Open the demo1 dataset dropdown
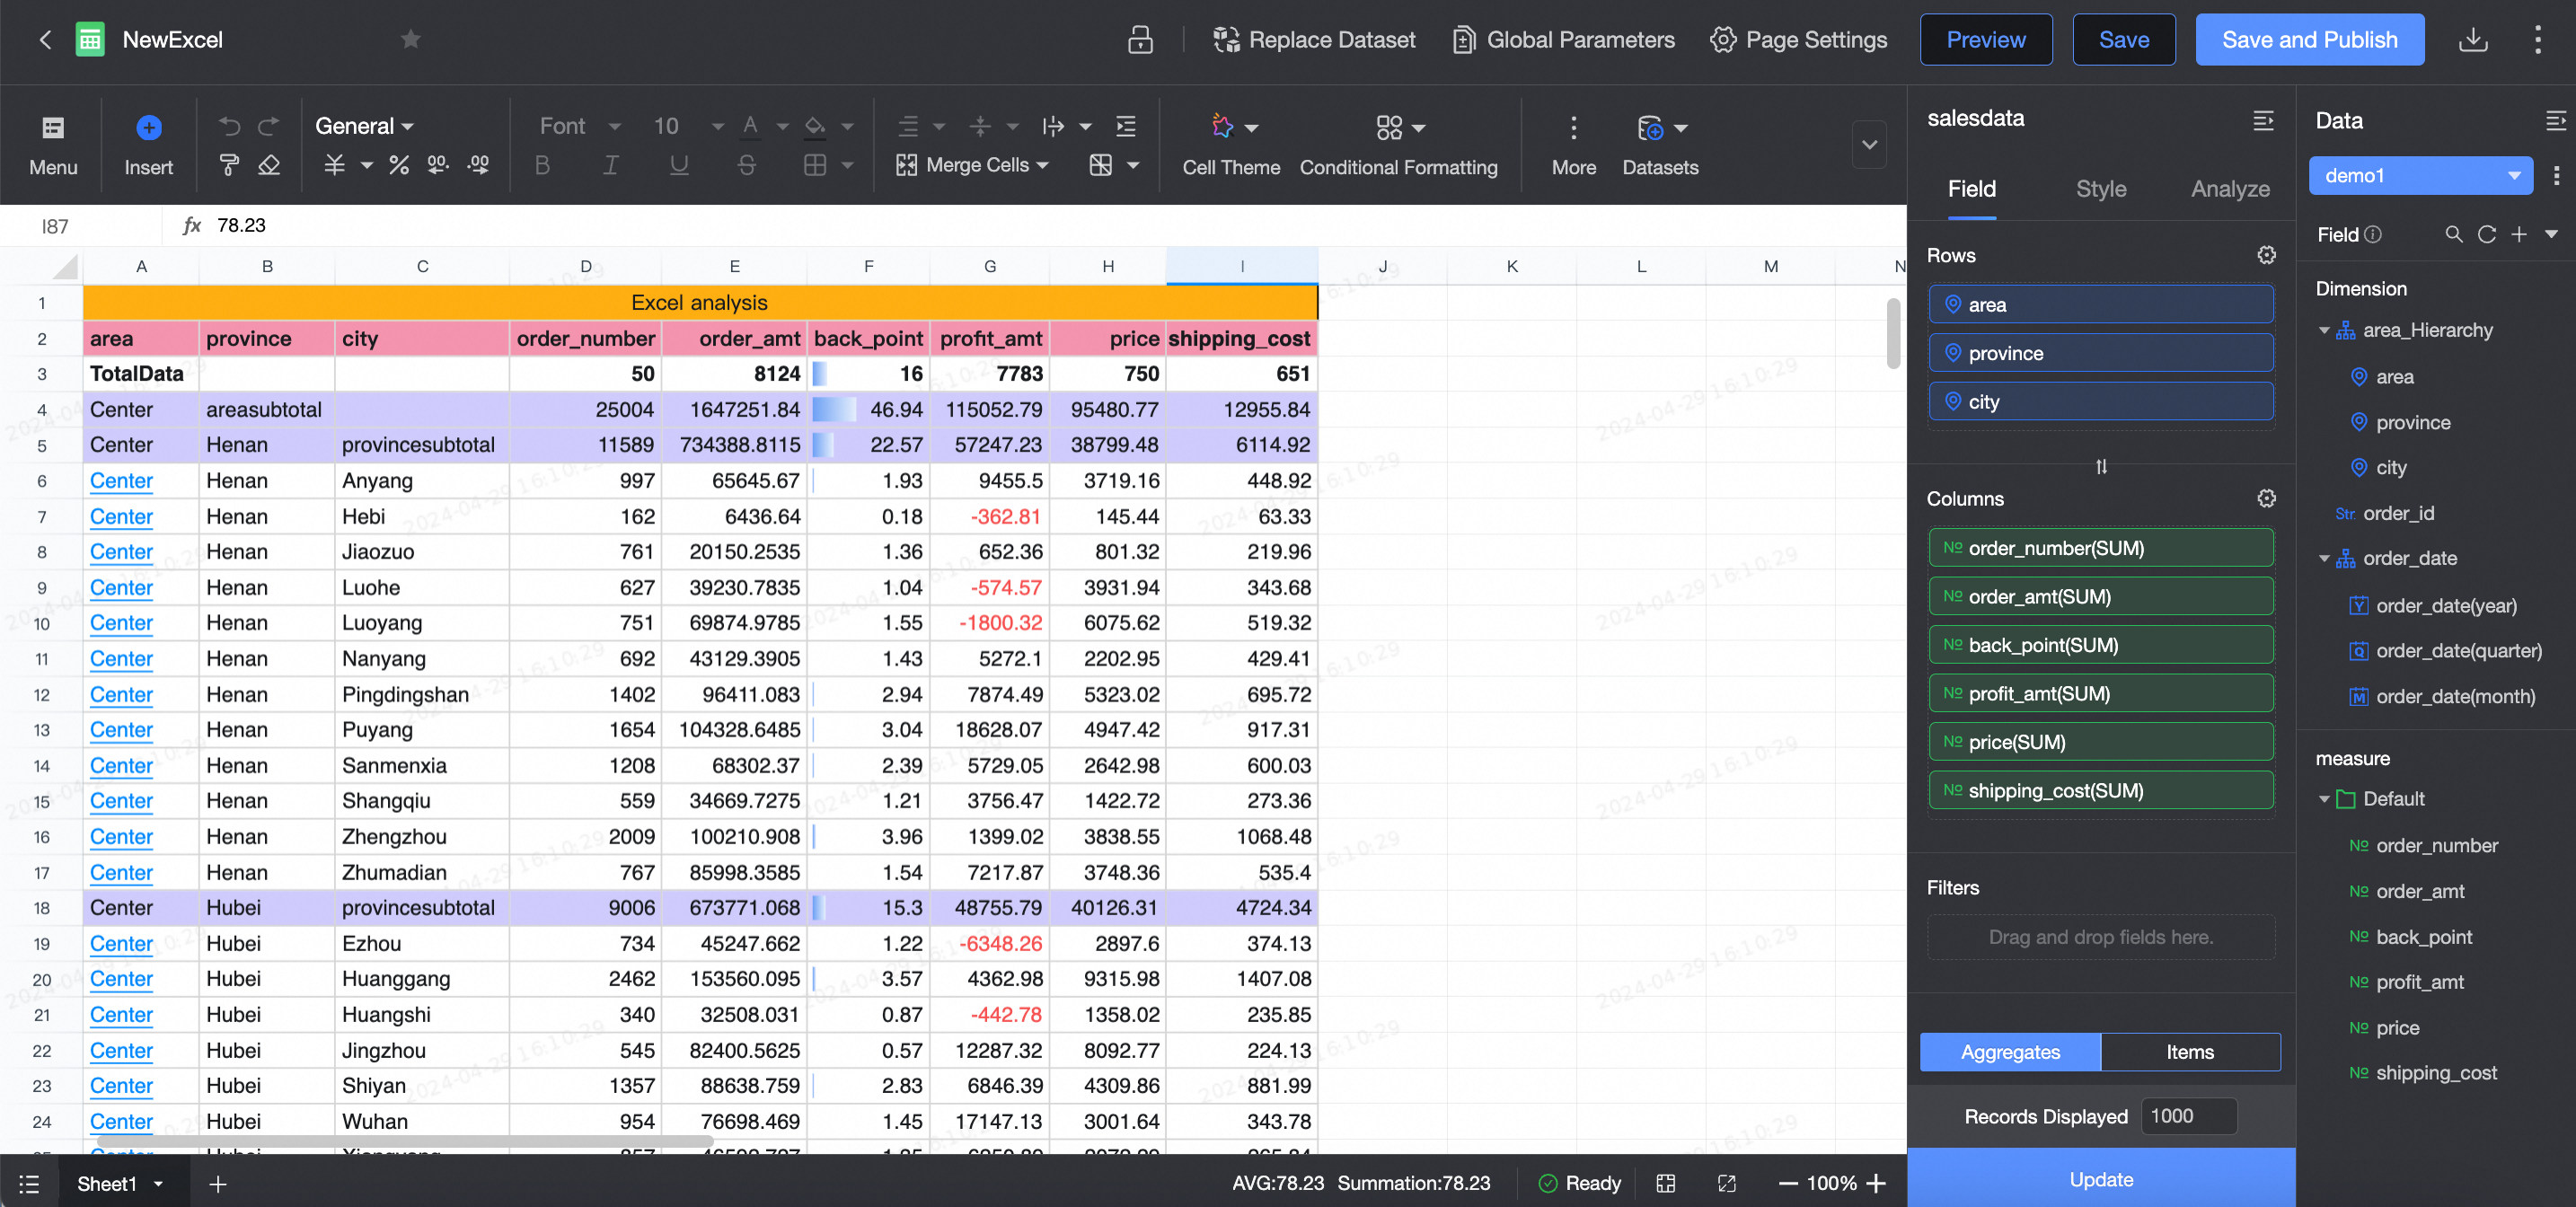Viewport: 2576px width, 1207px height. click(x=2420, y=175)
